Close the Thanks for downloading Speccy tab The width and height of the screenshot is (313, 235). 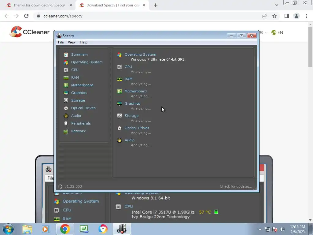(71, 5)
